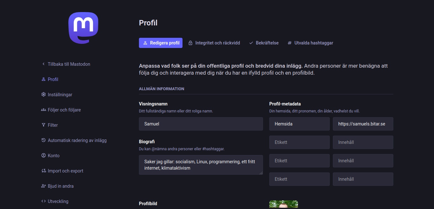Open Automatisk radering av inlägg clock icon
This screenshot has width=434, height=209.
(x=43, y=140)
